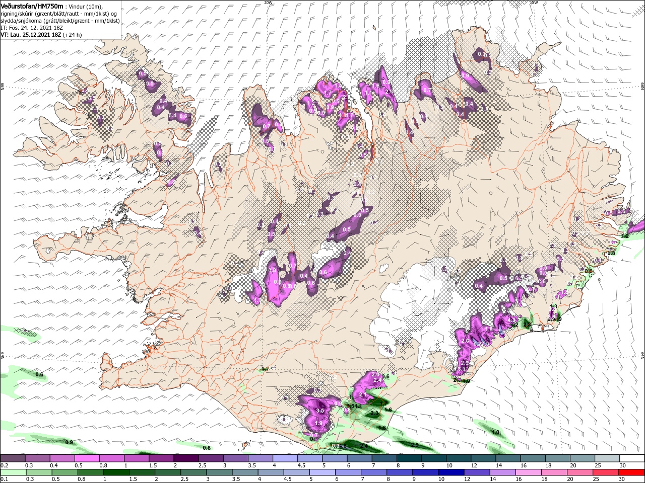
Task: Click the '2.9' snowfall value in the southeast
Action: tap(466, 363)
